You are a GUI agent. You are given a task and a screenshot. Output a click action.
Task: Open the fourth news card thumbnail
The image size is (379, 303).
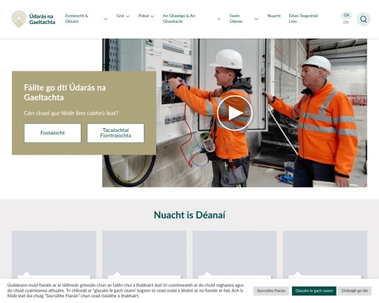(325, 254)
